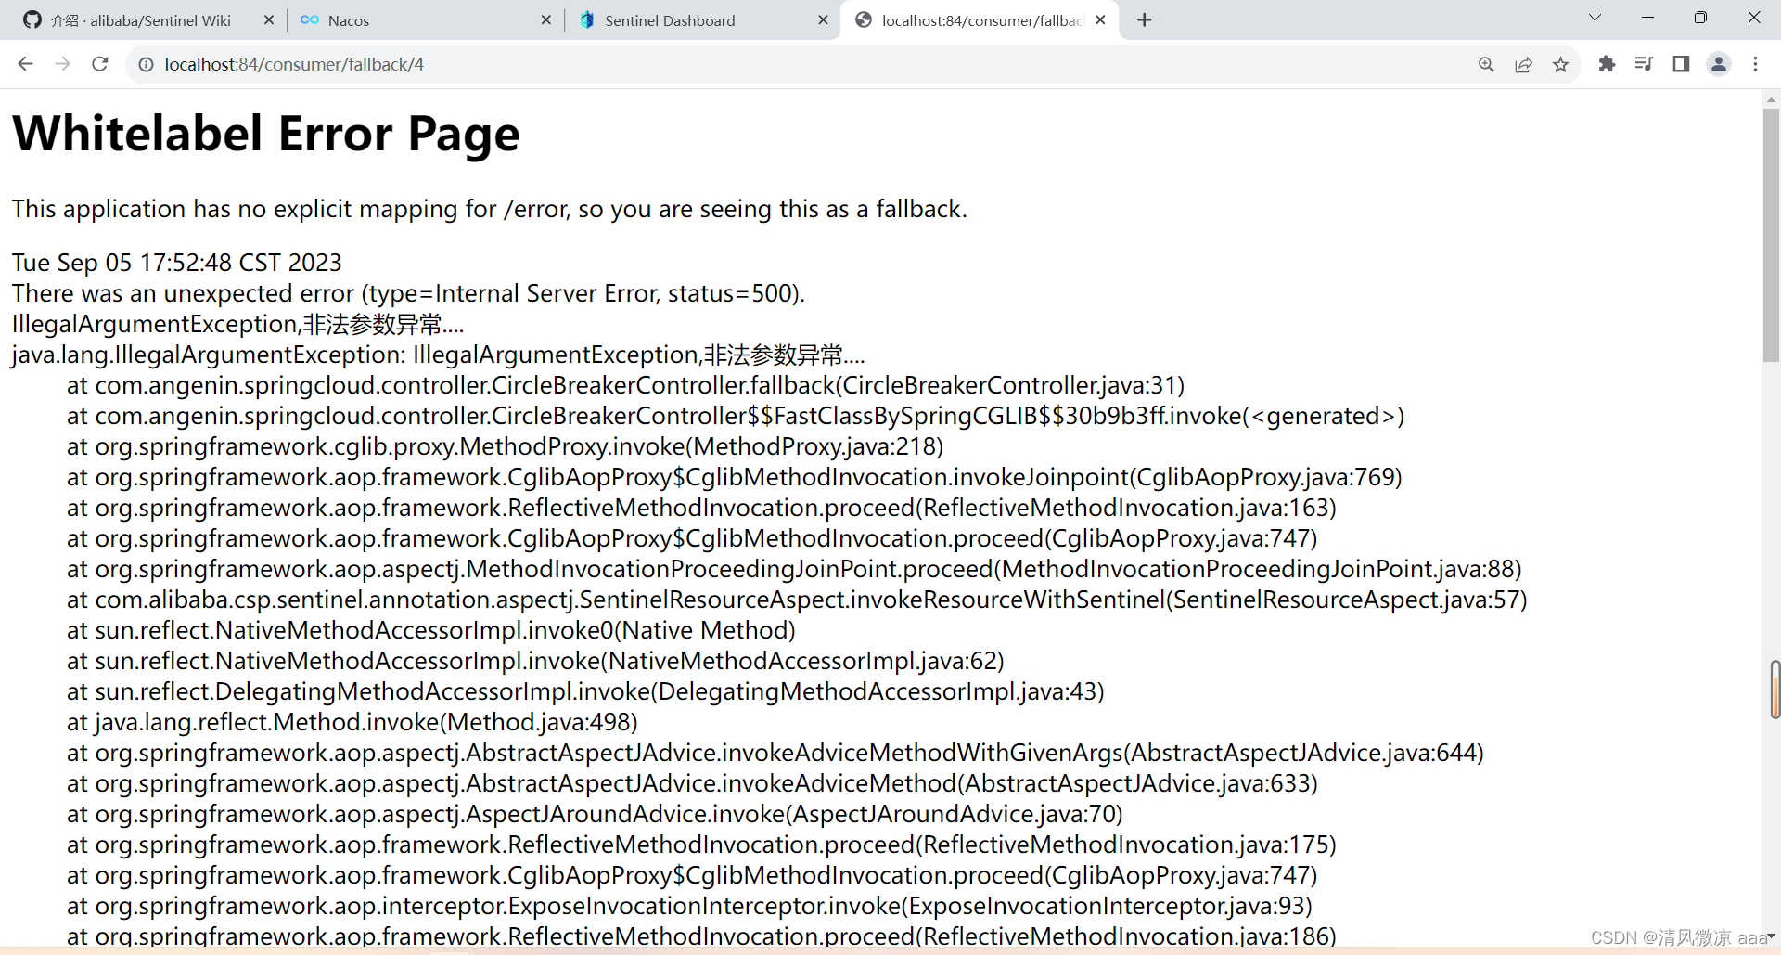Open Chrome three-dot menu
Screen dimensions: 1781x955
[x=1755, y=64]
